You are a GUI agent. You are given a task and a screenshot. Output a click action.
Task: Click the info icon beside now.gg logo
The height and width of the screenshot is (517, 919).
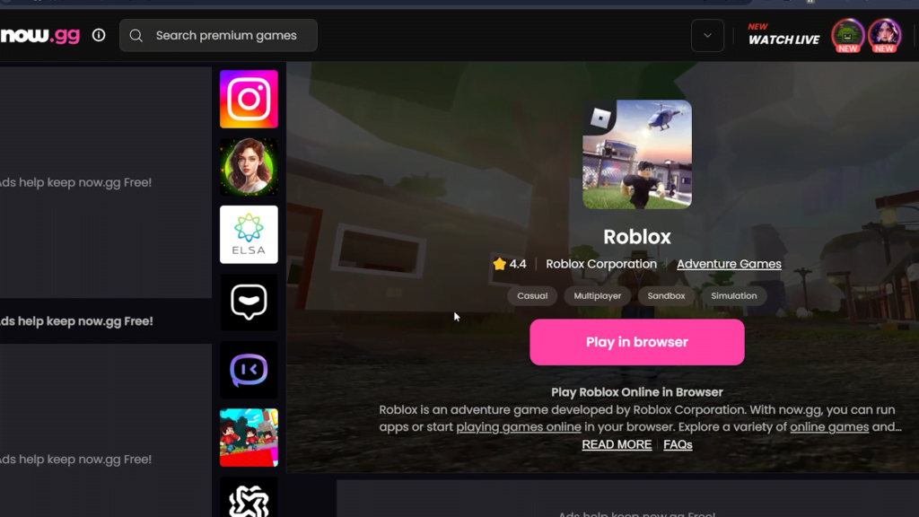coord(99,35)
